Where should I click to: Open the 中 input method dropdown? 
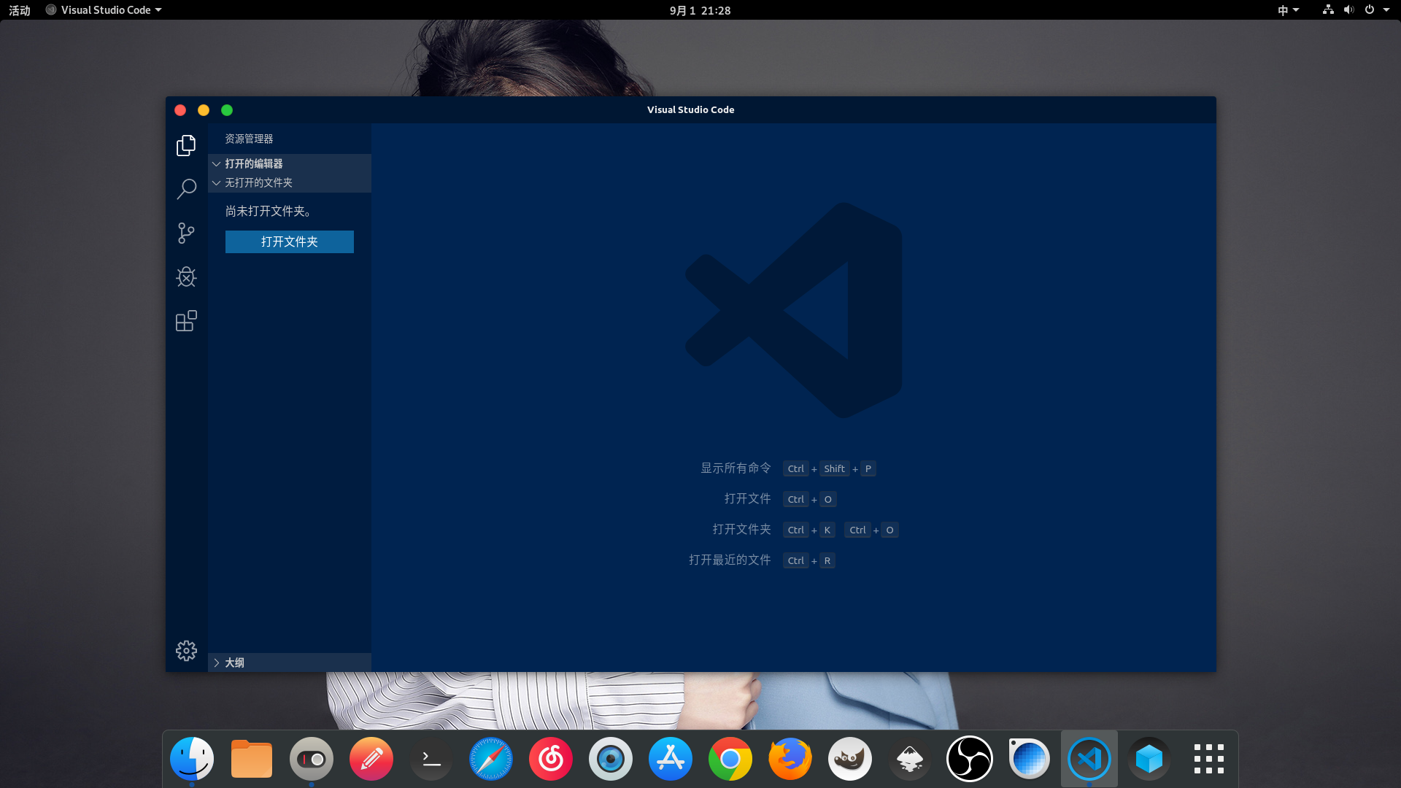click(x=1288, y=10)
